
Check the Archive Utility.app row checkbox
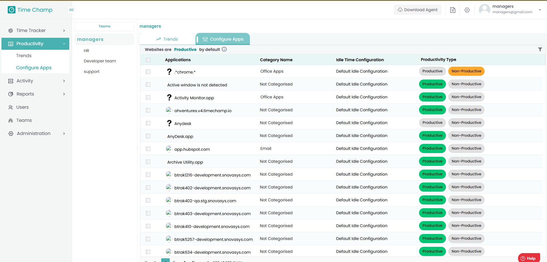click(148, 162)
